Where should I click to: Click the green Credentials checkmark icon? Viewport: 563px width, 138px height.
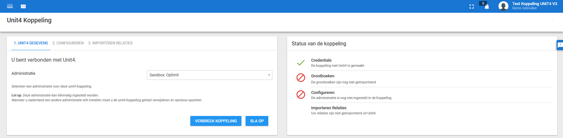coord(301,63)
